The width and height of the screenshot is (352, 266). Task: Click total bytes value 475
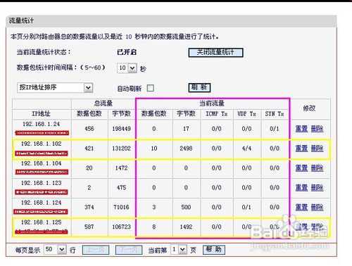pyautogui.click(x=121, y=188)
